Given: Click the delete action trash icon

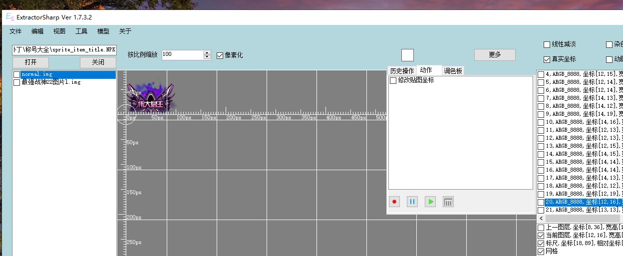Looking at the screenshot, I should pyautogui.click(x=448, y=202).
